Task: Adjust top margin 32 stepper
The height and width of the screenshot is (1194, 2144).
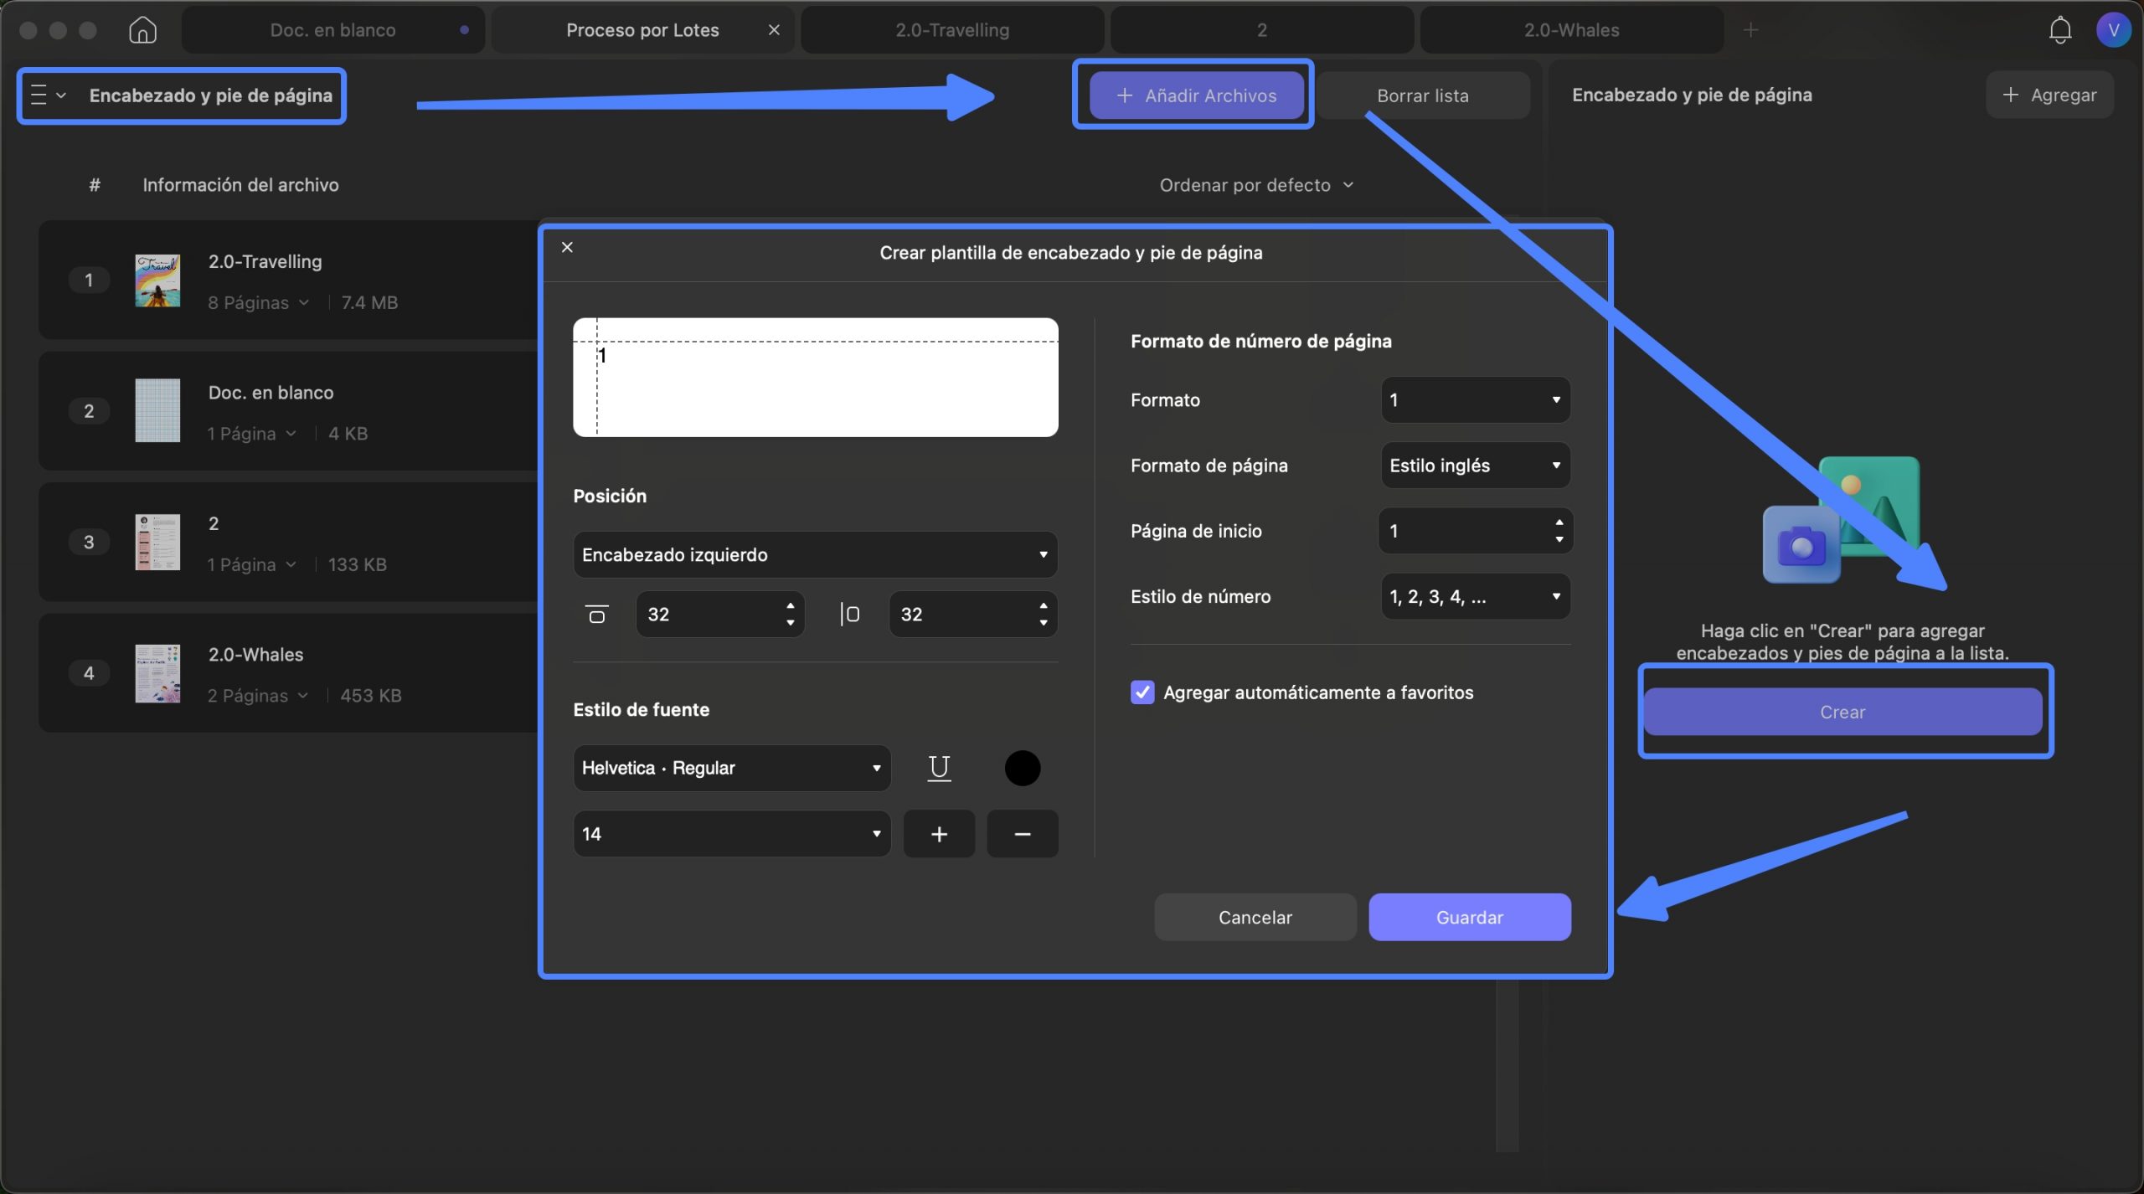Action: tap(791, 614)
